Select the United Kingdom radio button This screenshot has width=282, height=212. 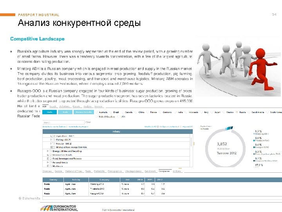point(97,117)
